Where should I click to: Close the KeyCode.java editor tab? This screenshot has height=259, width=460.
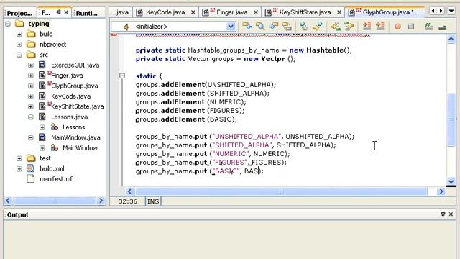[193, 12]
